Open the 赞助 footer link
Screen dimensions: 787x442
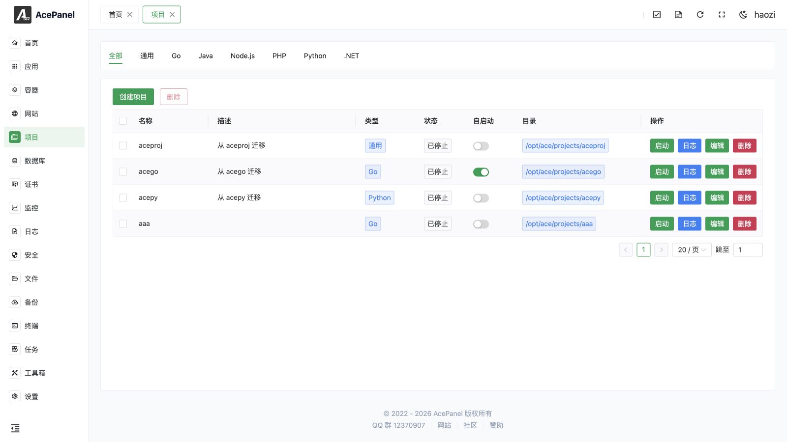(x=496, y=425)
